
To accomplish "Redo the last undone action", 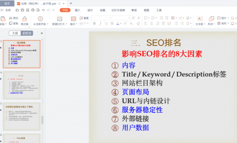I will pos(48,10).
